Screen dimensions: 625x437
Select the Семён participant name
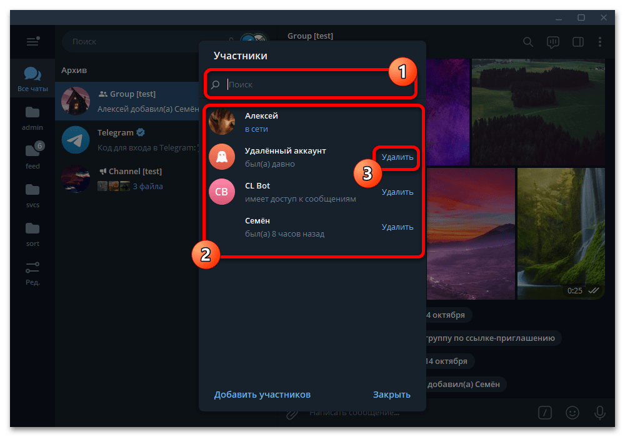click(x=257, y=221)
